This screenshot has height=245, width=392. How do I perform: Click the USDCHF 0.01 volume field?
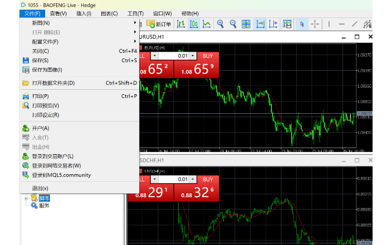click(x=174, y=180)
